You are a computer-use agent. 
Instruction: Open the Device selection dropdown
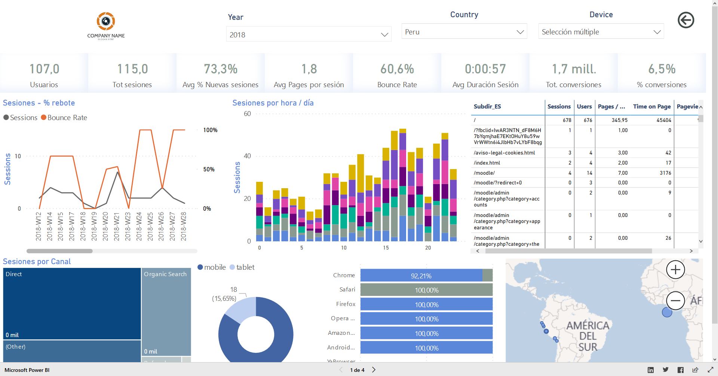pyautogui.click(x=601, y=32)
